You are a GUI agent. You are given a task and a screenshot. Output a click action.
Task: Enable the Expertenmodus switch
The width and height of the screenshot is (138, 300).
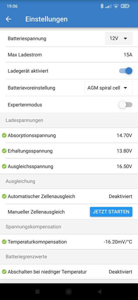(x=126, y=105)
